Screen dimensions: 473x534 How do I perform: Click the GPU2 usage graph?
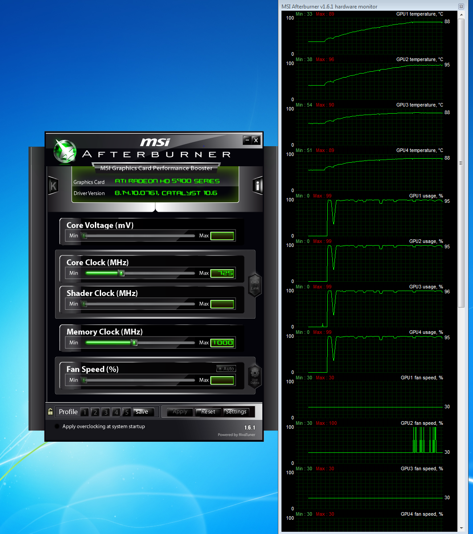[x=369, y=263]
